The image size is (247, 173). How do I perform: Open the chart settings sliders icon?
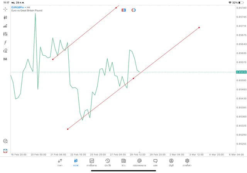pyautogui.click(x=5, y=34)
